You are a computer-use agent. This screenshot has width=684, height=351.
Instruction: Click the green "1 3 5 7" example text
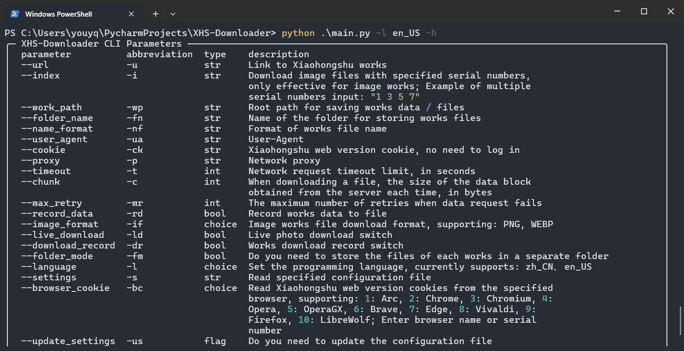(x=395, y=97)
